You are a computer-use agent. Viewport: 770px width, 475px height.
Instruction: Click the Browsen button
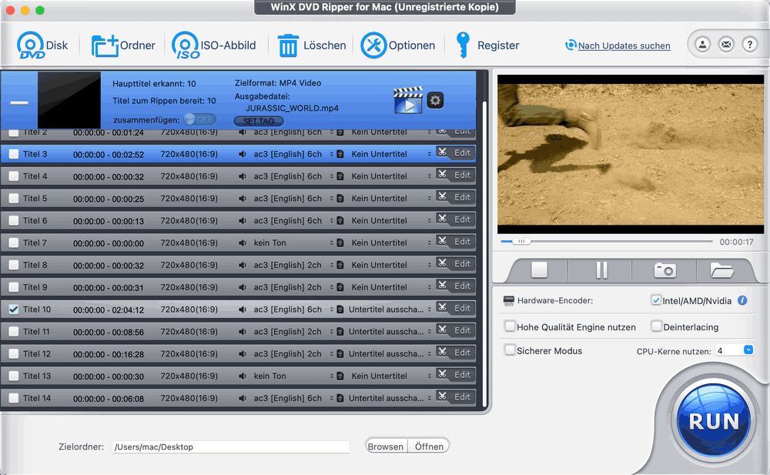click(386, 447)
